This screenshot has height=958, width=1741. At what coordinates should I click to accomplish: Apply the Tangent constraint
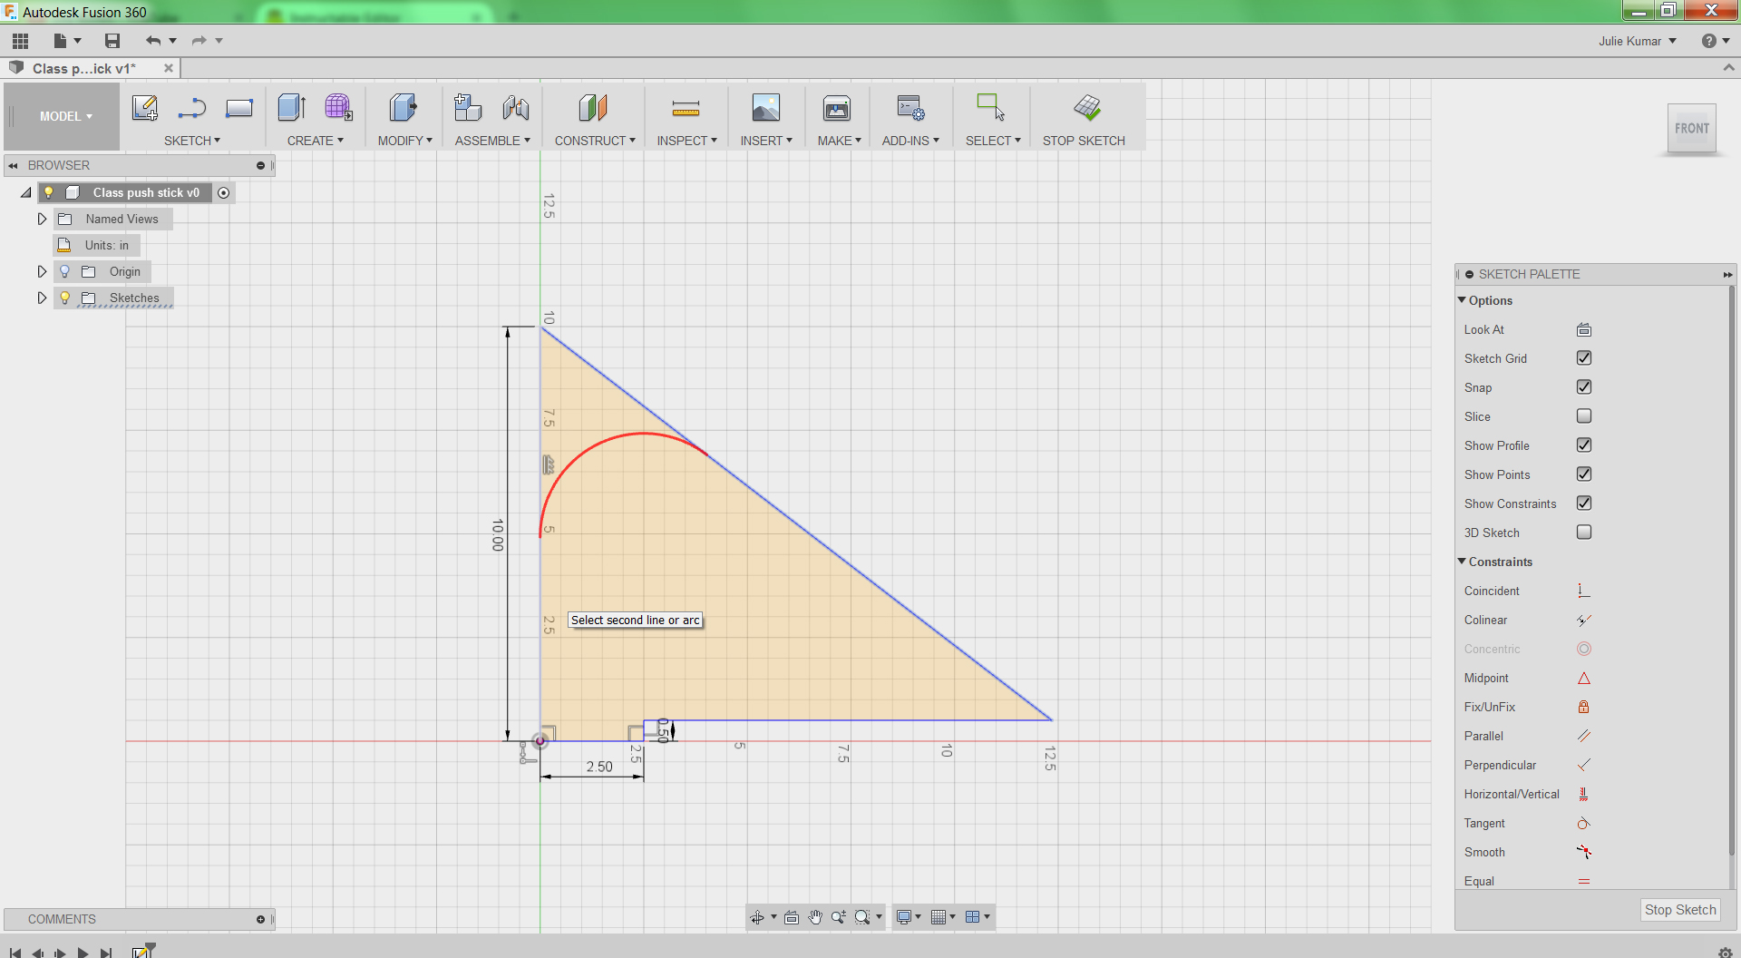[1584, 824]
